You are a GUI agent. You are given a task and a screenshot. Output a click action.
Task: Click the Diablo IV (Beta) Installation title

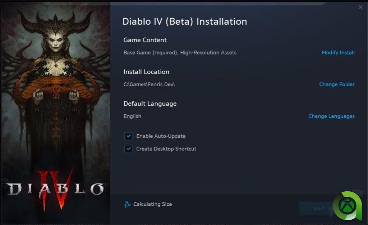pos(184,21)
